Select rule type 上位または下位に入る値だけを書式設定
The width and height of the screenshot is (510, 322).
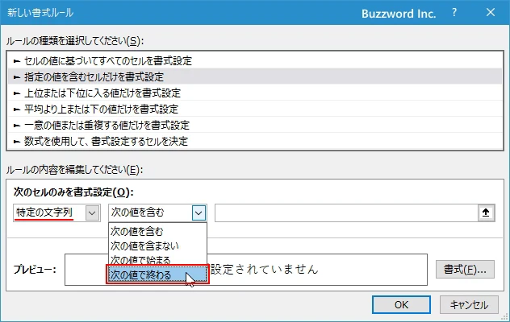pyautogui.click(x=255, y=93)
